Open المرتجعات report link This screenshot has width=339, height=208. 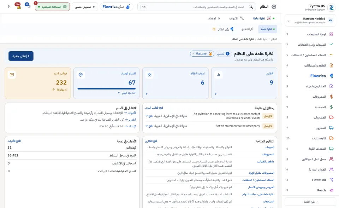[x=268, y=202]
